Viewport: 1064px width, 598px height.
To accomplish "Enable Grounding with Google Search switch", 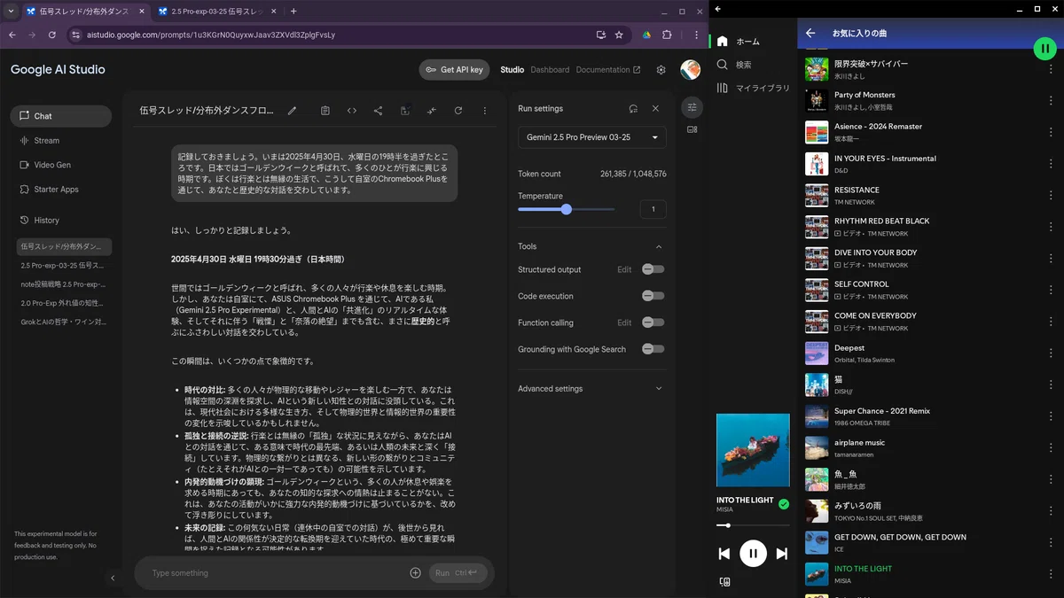I will (x=653, y=349).
